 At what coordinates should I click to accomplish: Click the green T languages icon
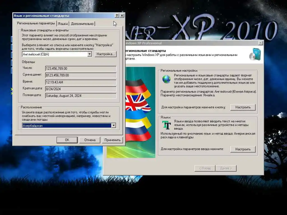tap(166, 125)
